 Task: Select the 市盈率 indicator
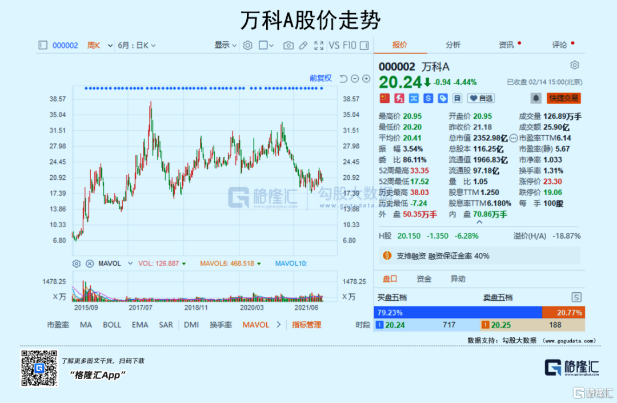[58, 325]
